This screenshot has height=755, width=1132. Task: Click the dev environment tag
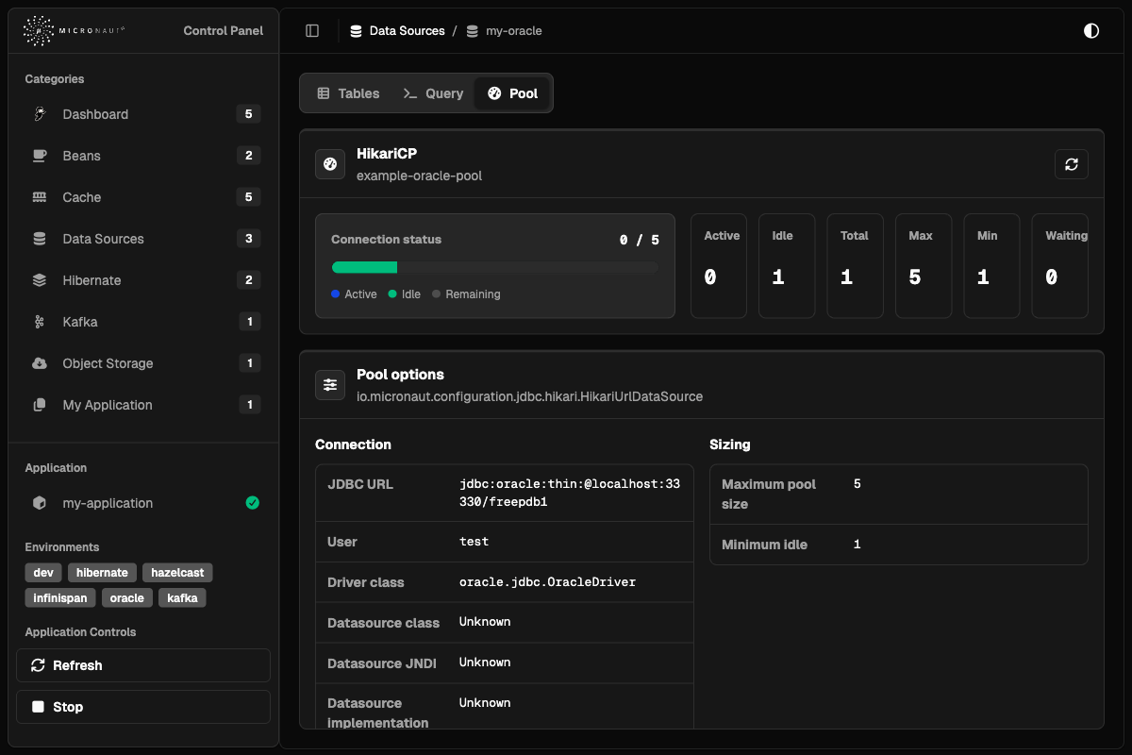coord(43,573)
